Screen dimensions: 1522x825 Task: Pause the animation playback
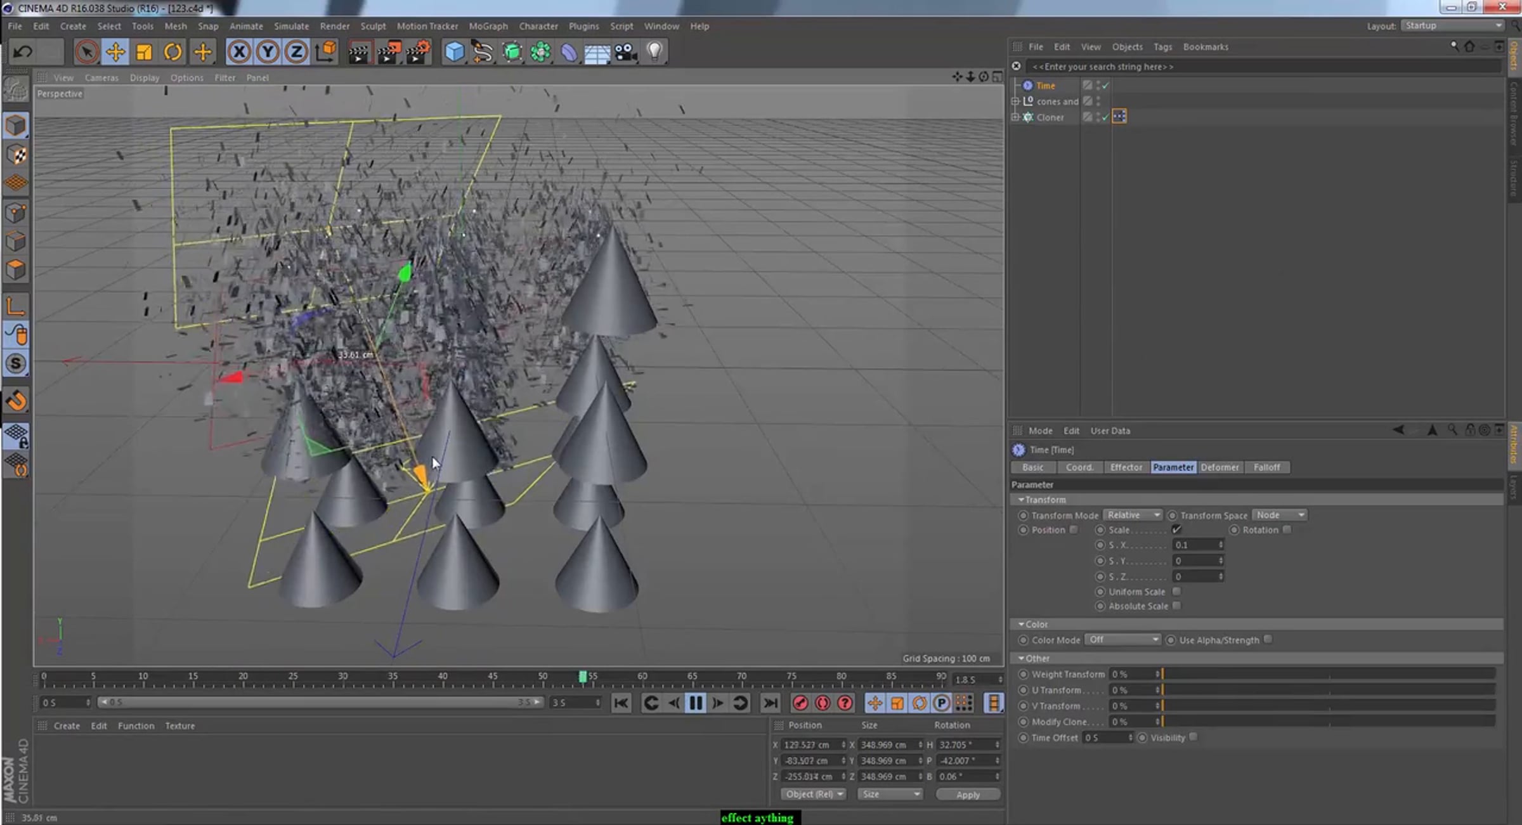coord(696,703)
